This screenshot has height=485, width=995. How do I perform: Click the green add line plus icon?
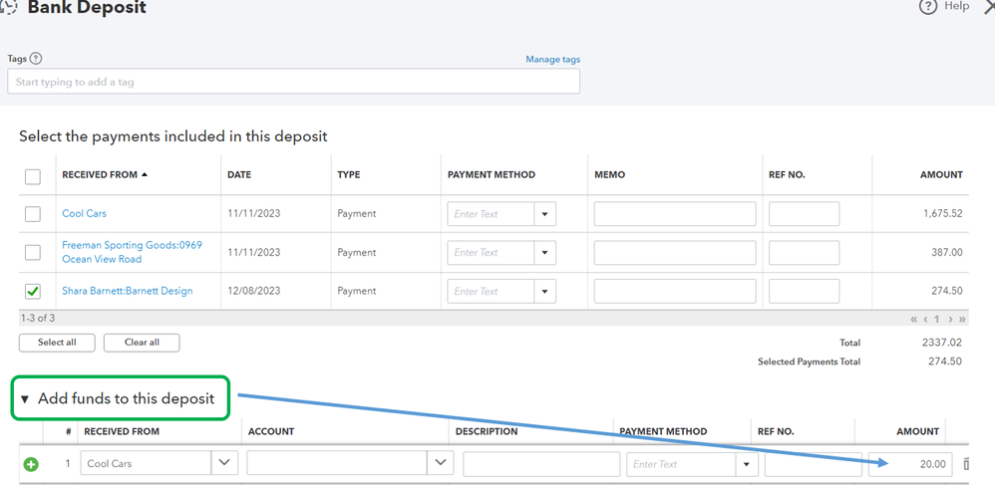[31, 464]
